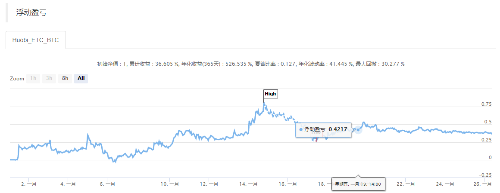Click the 16. 一月 axis label
Image resolution: width=500 pixels, height=193 pixels.
(287, 184)
